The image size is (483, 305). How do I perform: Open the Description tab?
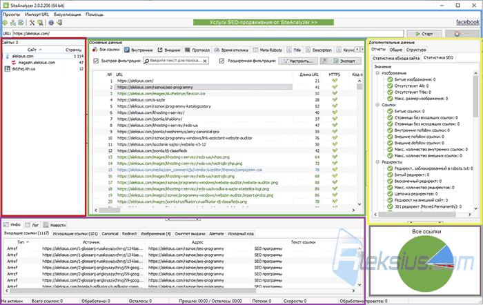(319, 50)
